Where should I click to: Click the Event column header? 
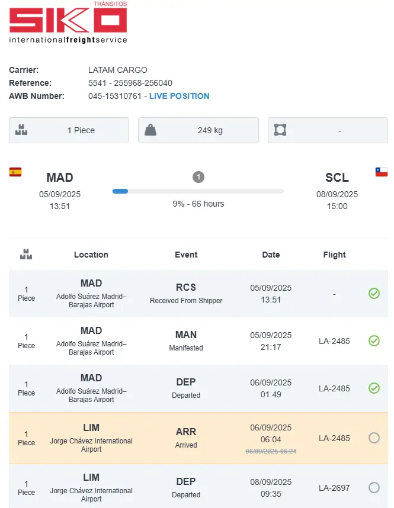186,255
